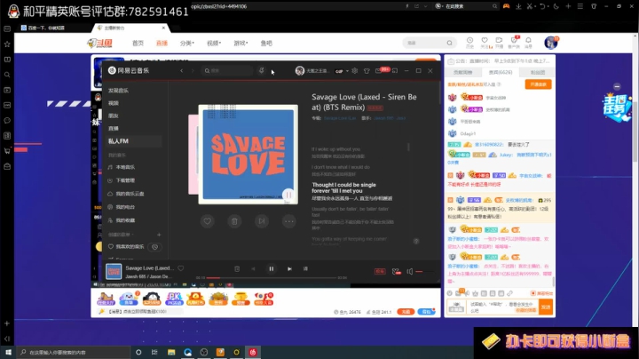Image resolution: width=639 pixels, height=359 pixels.
Task: Open the PK gift icon below the stream
Action: point(174,299)
